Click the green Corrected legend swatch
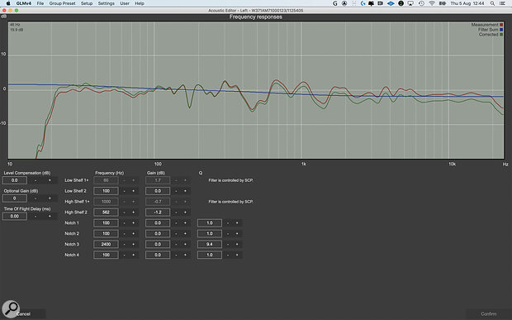Viewport: 512px width, 320px height. (x=501, y=35)
